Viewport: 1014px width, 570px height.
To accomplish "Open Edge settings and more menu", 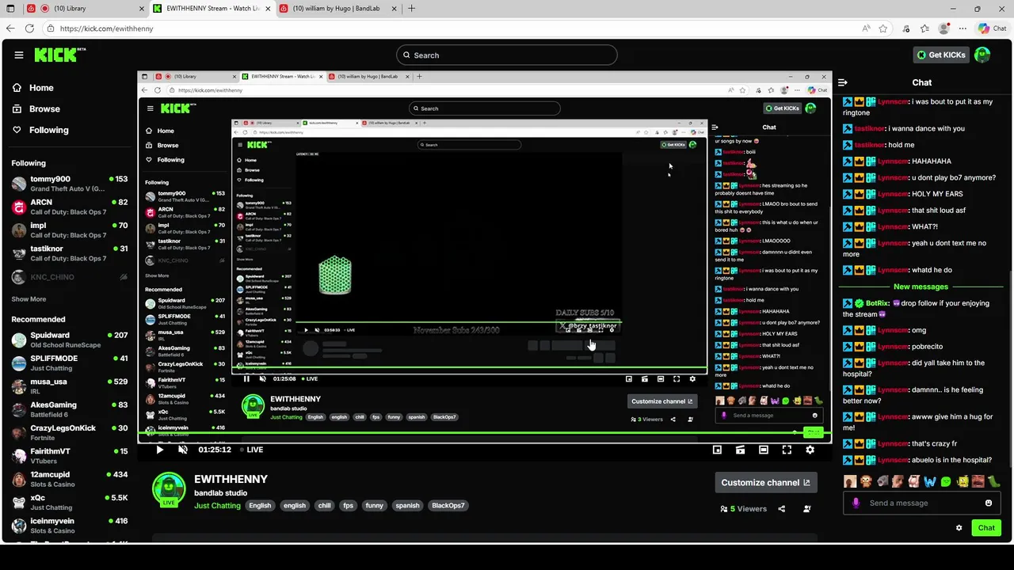I will click(x=963, y=28).
